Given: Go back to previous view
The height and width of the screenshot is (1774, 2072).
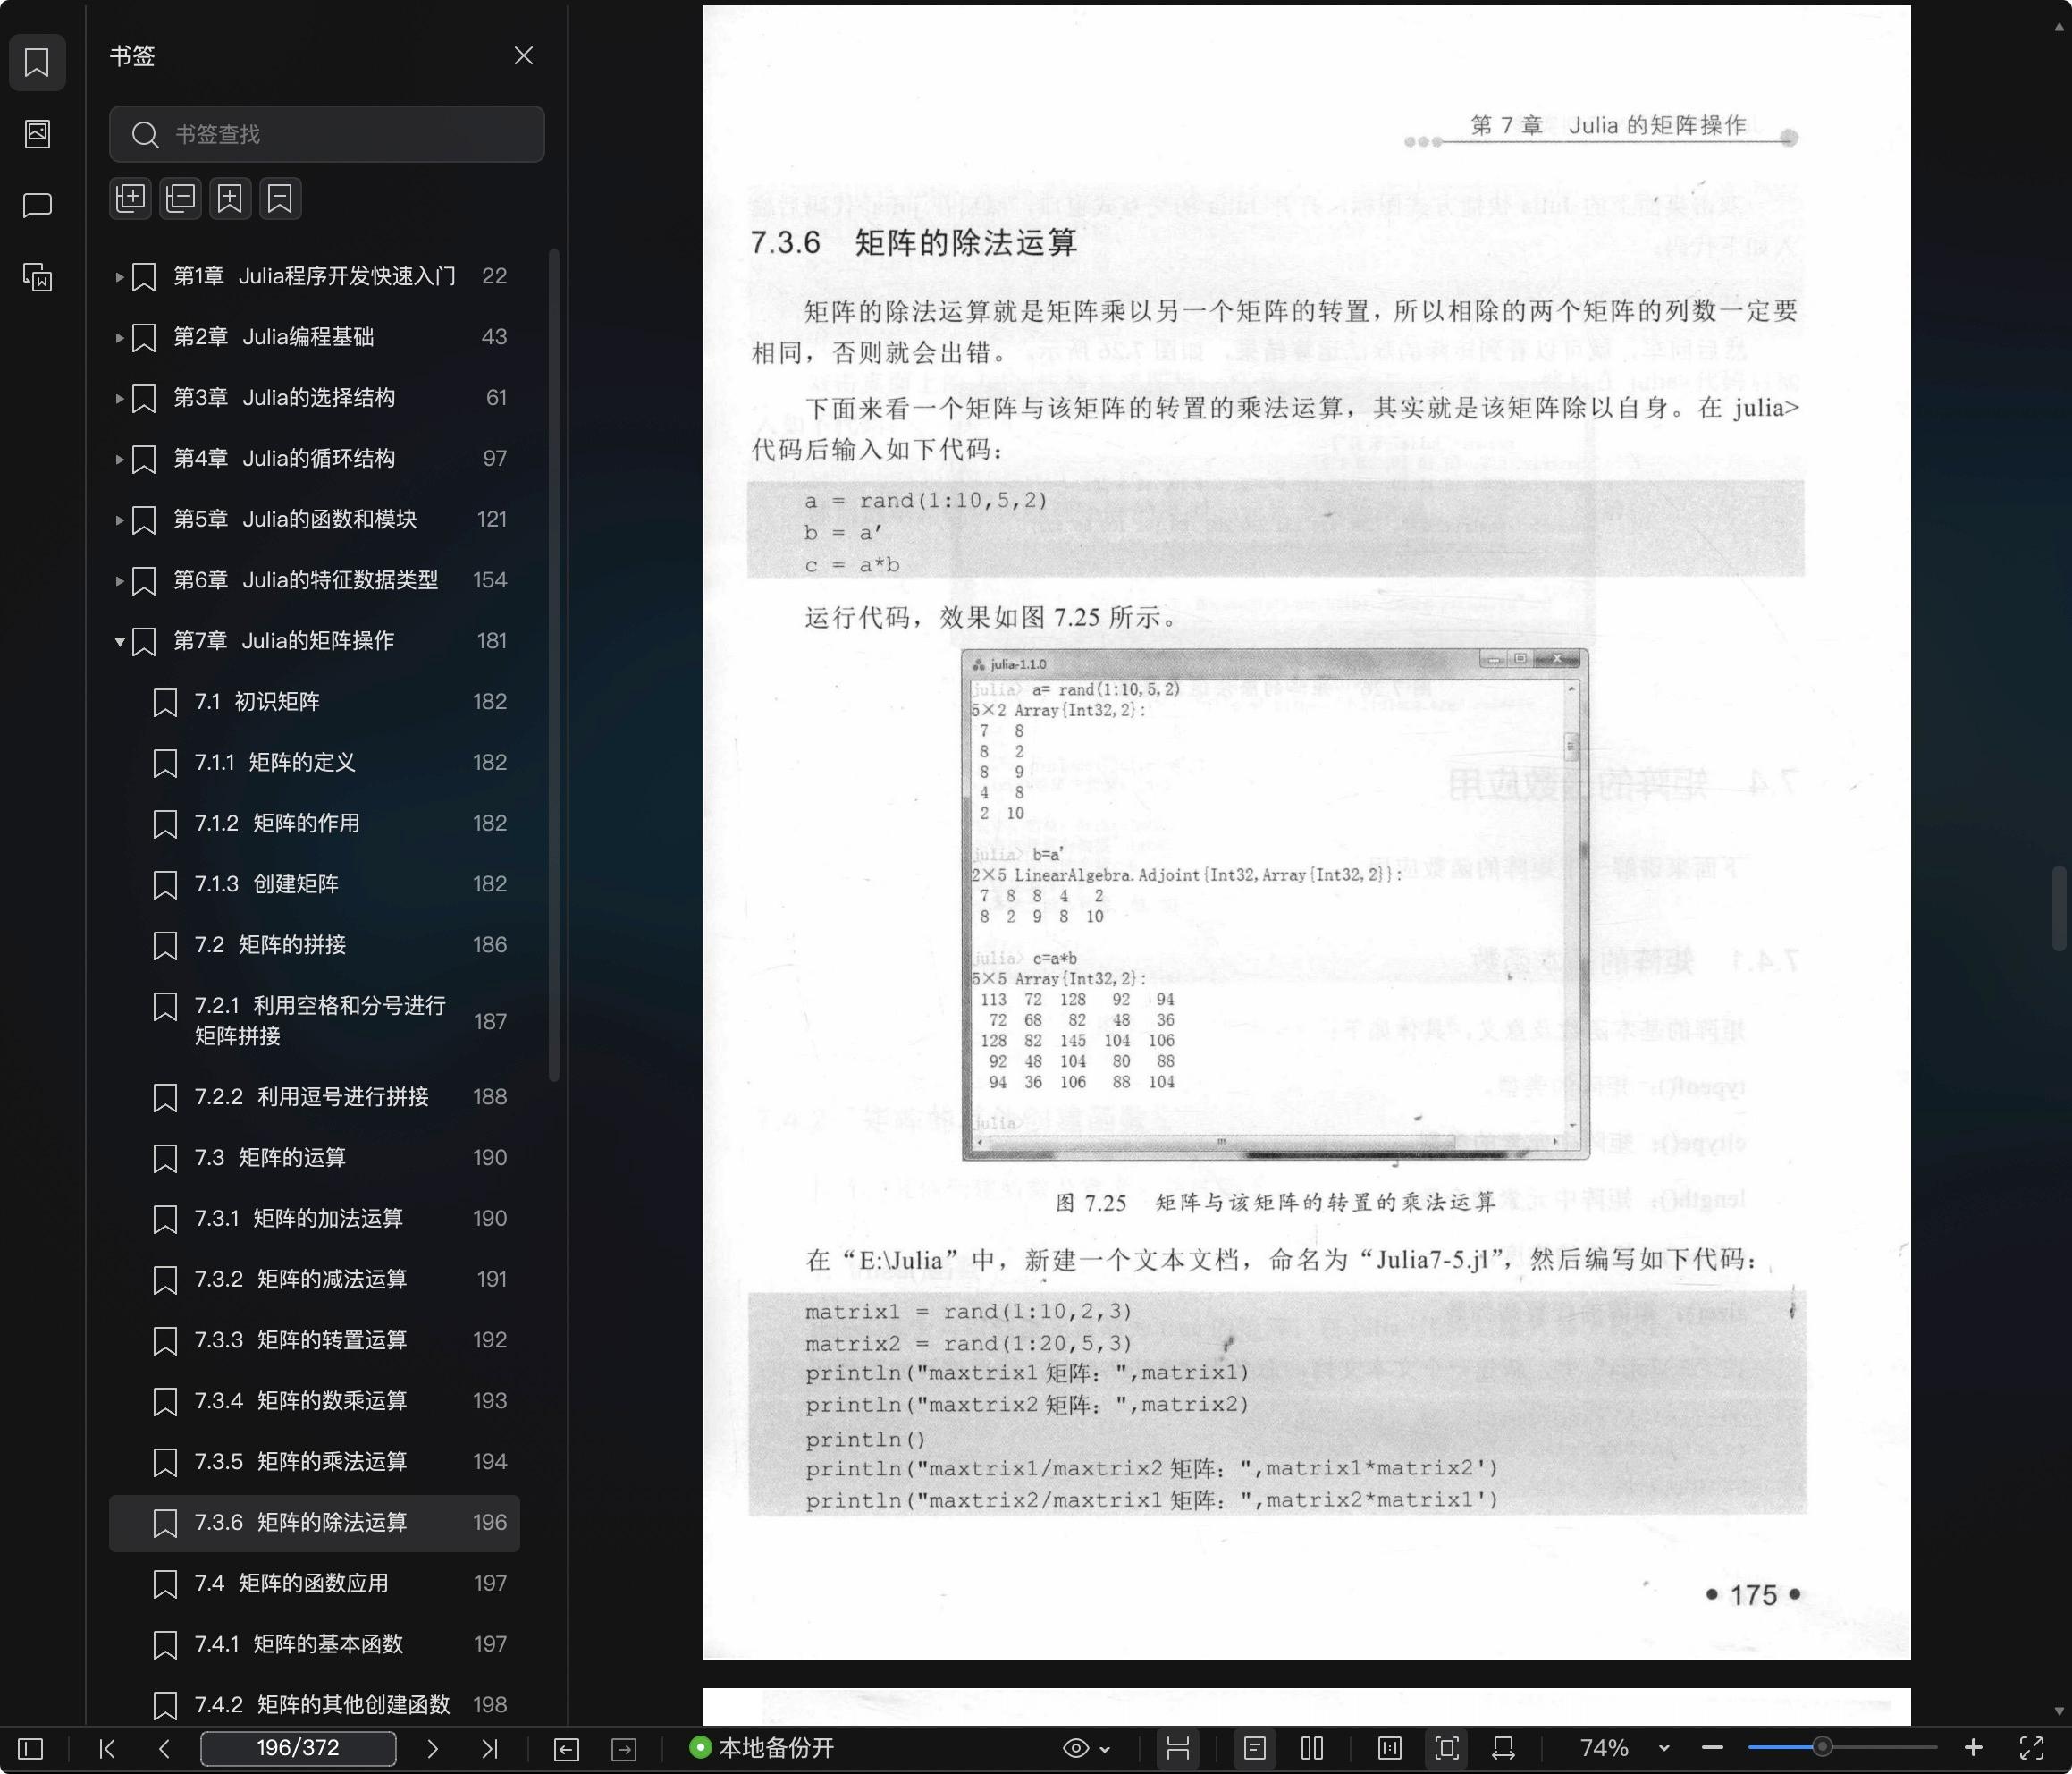Looking at the screenshot, I should coord(566,1749).
